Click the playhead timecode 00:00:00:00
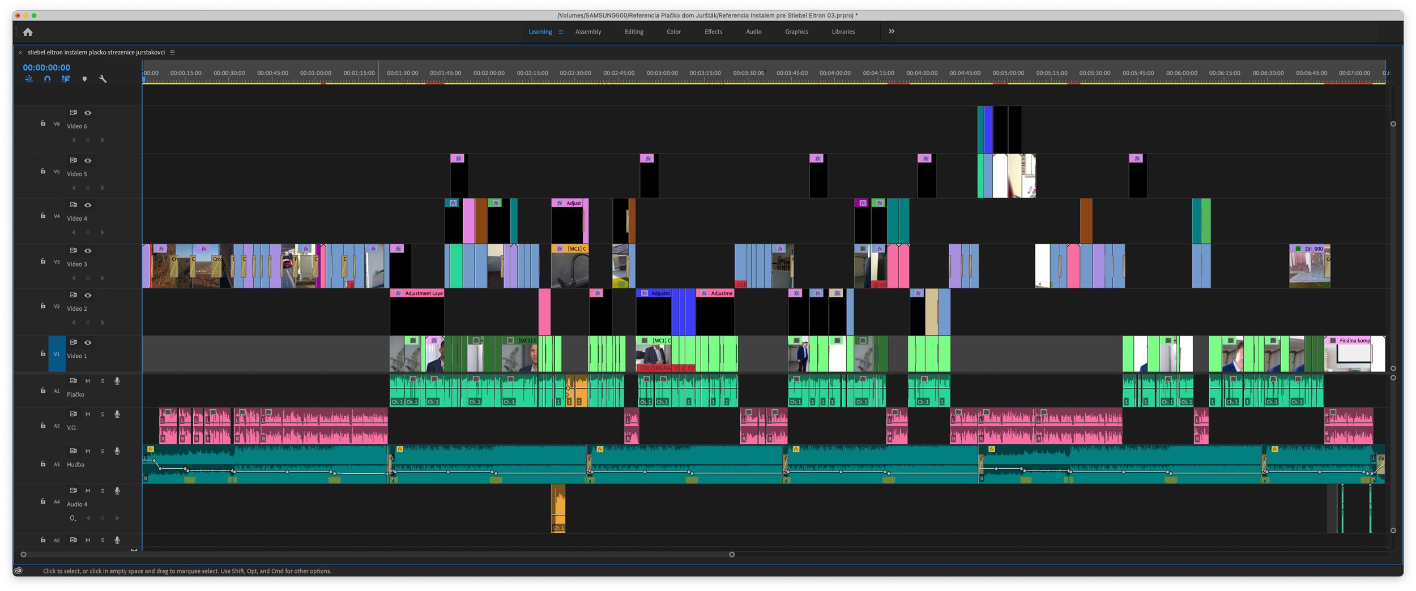 coord(46,67)
